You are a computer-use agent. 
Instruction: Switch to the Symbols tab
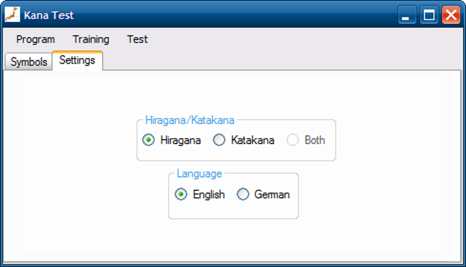pyautogui.click(x=29, y=62)
